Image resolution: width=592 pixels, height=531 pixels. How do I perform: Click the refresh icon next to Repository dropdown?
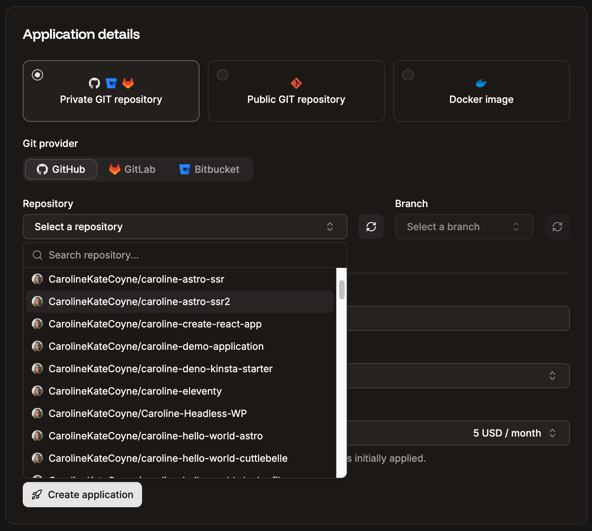[371, 227]
